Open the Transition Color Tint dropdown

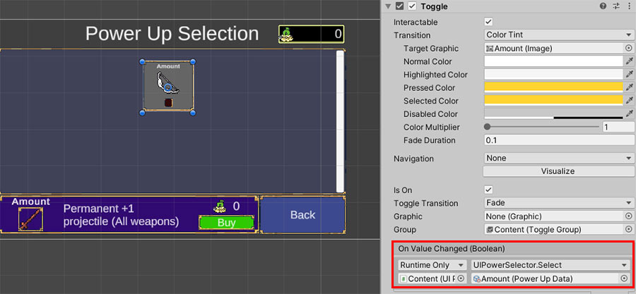(x=559, y=35)
